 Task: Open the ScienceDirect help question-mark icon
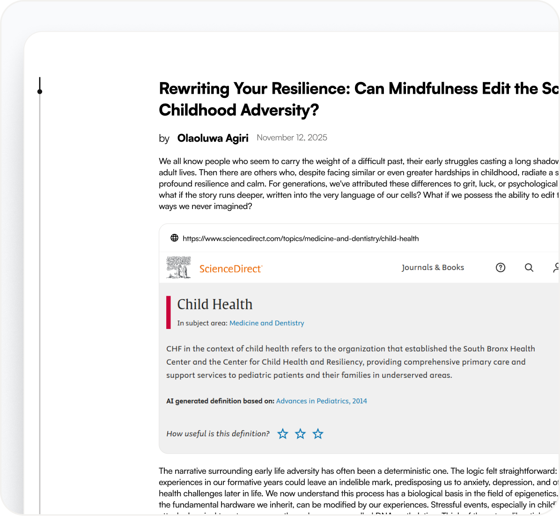pos(501,268)
